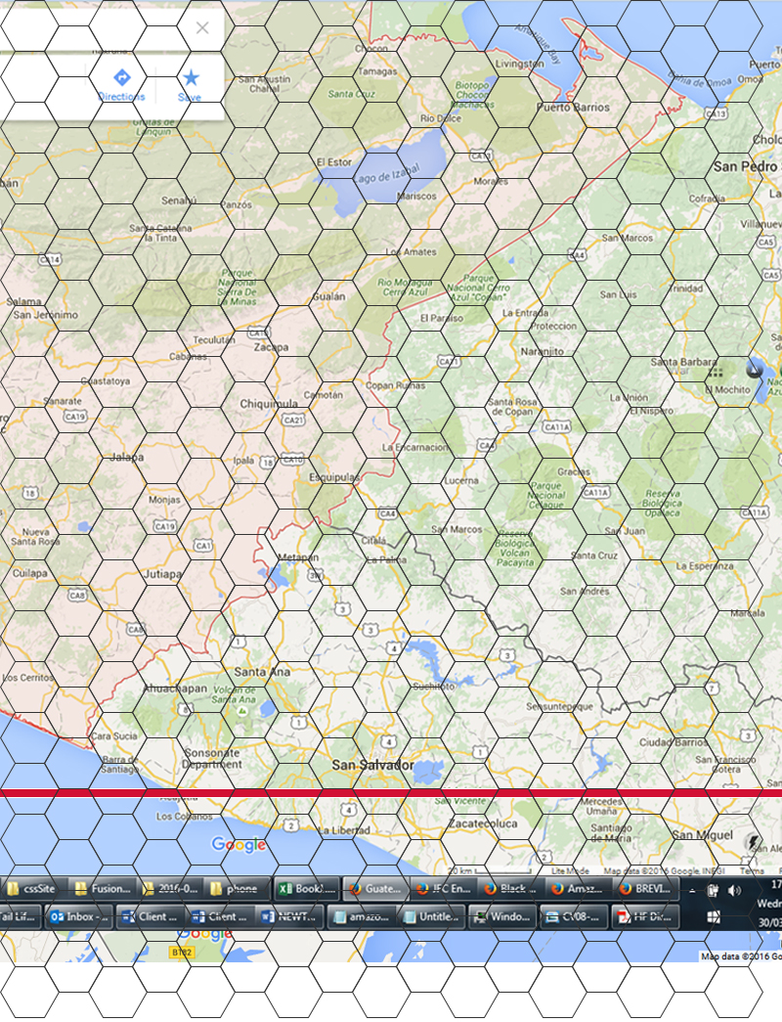Click the La Esperanza label
The image size is (782, 1022).
(x=705, y=565)
